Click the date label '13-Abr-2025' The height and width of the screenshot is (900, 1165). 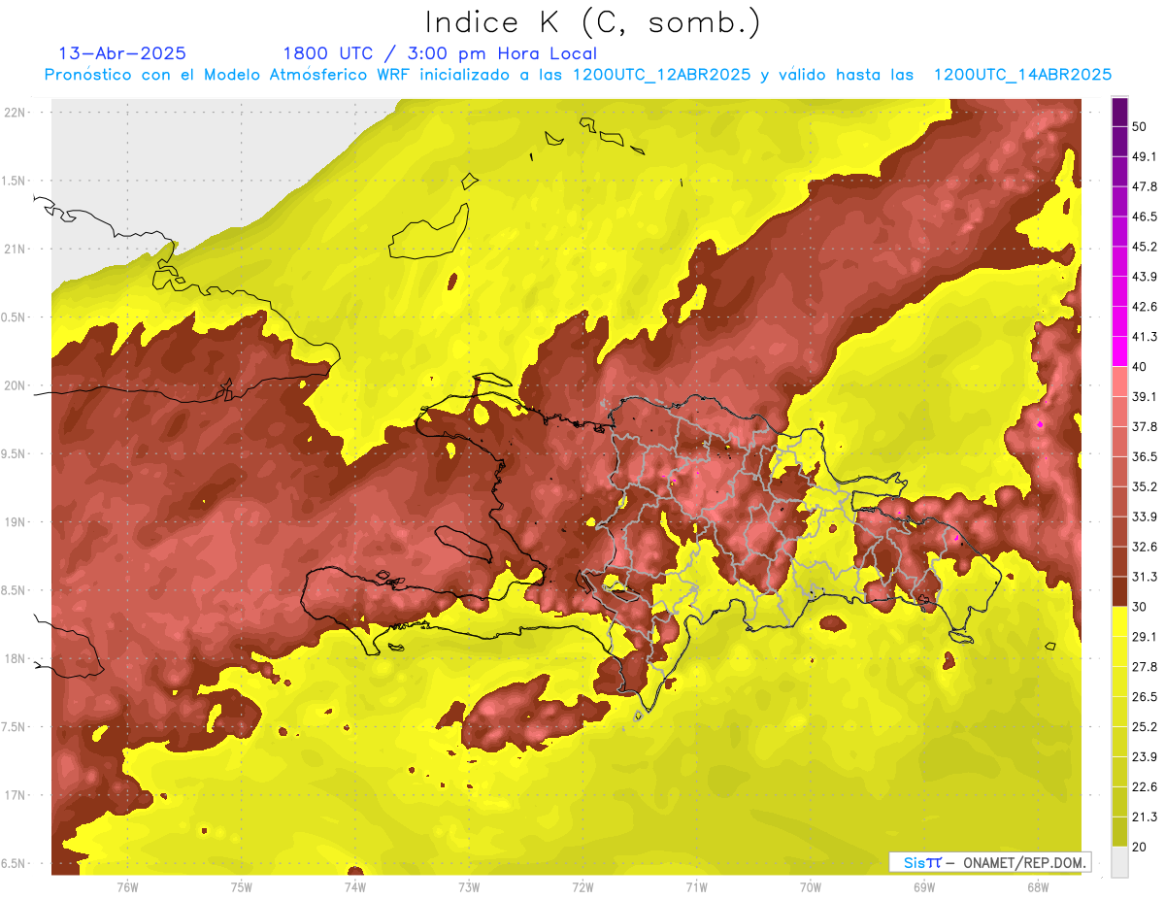(x=123, y=53)
